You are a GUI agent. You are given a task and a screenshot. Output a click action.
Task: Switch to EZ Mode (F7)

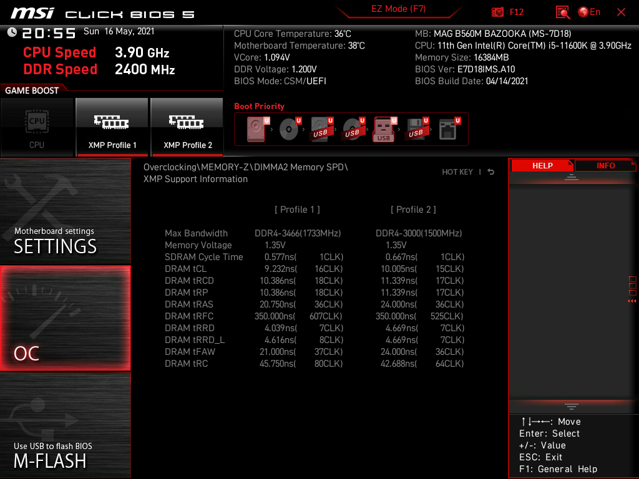pos(399,9)
